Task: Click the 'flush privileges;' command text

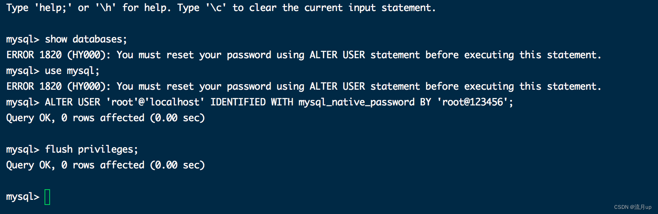Action: coord(91,149)
